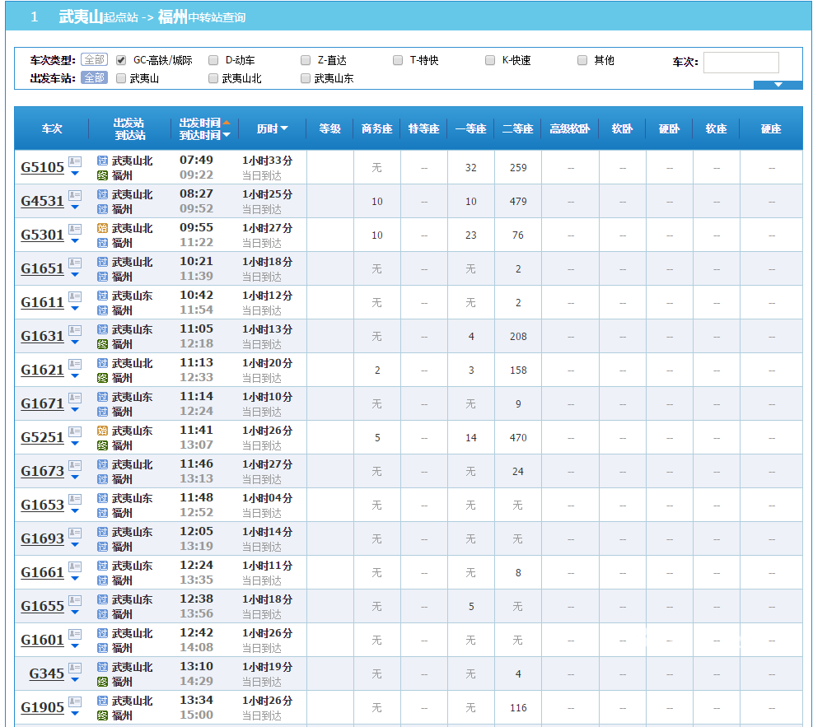Open the ID card icon beside G5301

(75, 230)
